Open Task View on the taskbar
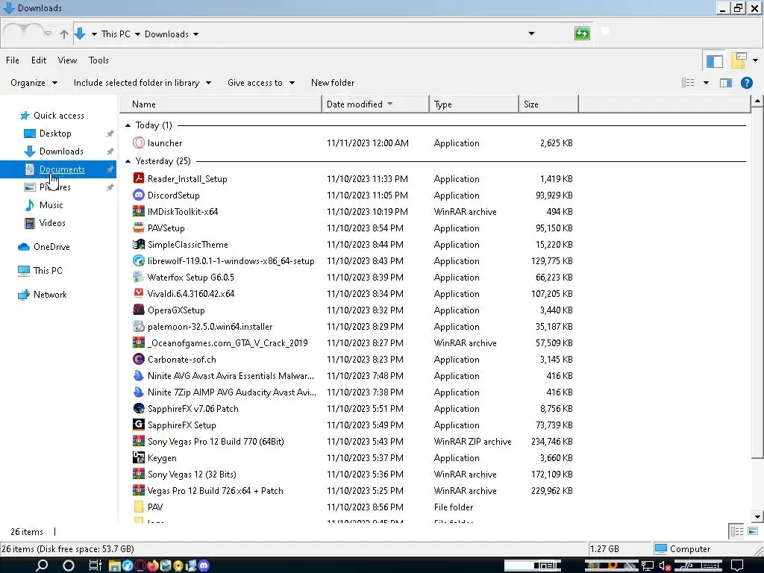Viewport: 764px width, 573px height. tap(95, 566)
